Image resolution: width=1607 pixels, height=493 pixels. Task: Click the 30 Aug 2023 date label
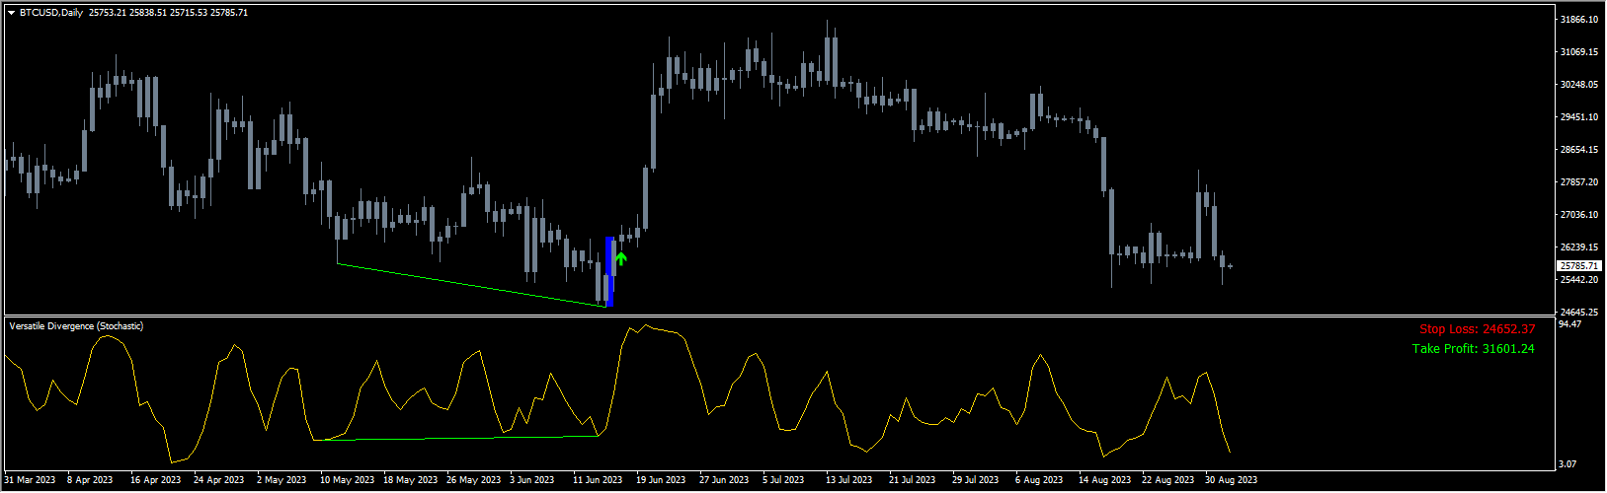pyautogui.click(x=1231, y=481)
